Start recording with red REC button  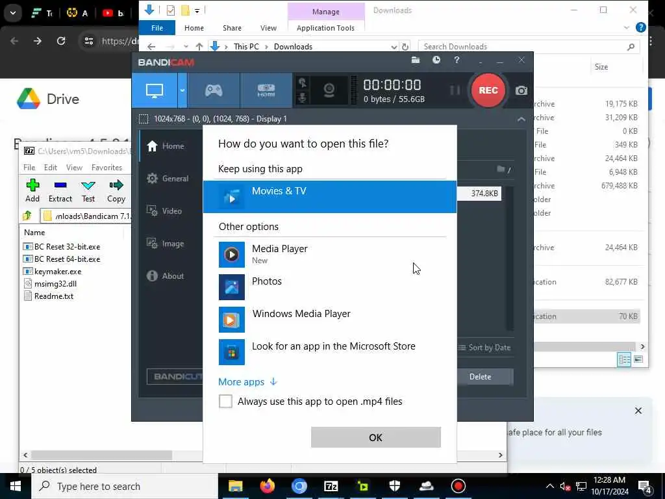tap(488, 90)
